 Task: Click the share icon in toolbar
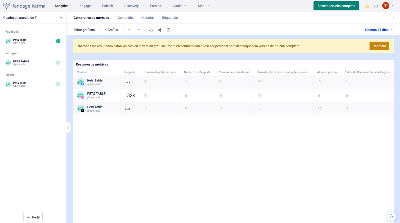pos(159,30)
